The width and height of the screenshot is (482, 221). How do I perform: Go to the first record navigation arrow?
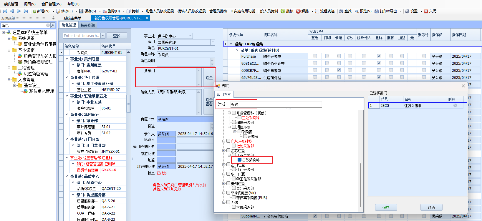(5, 11)
